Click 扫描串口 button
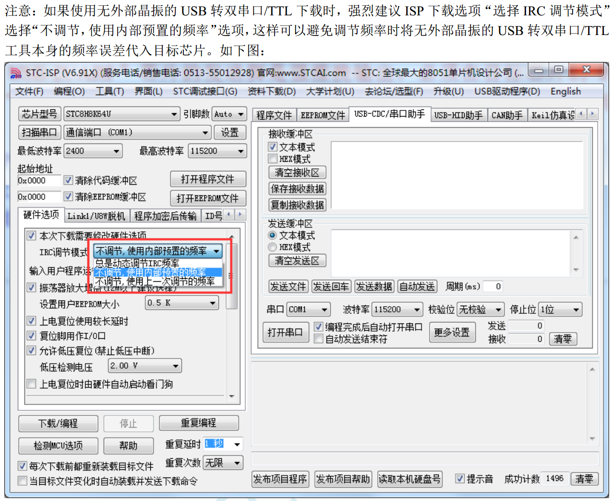Viewport: 613px width, 501px height. pos(39,132)
